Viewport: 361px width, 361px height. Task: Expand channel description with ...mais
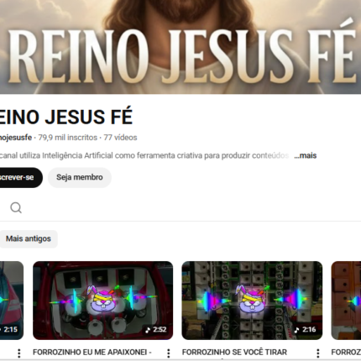[x=306, y=155]
